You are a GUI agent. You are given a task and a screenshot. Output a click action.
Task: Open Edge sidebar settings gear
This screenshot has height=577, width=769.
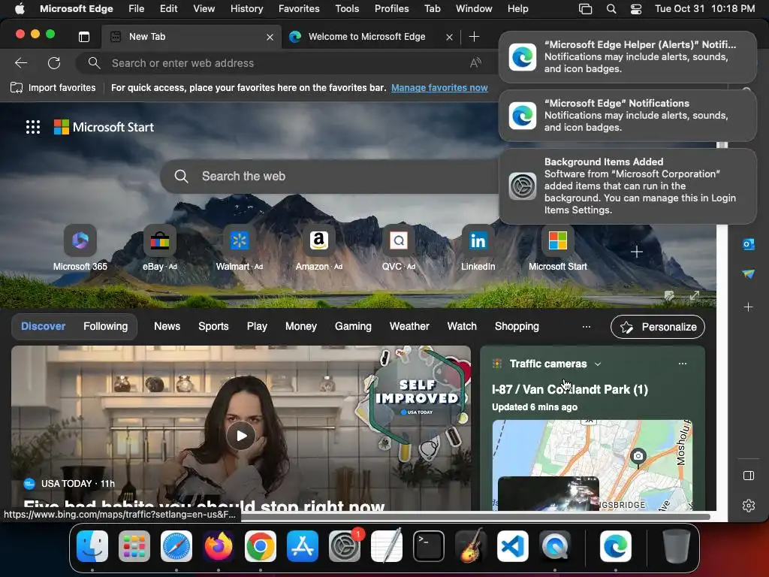pyautogui.click(x=749, y=506)
